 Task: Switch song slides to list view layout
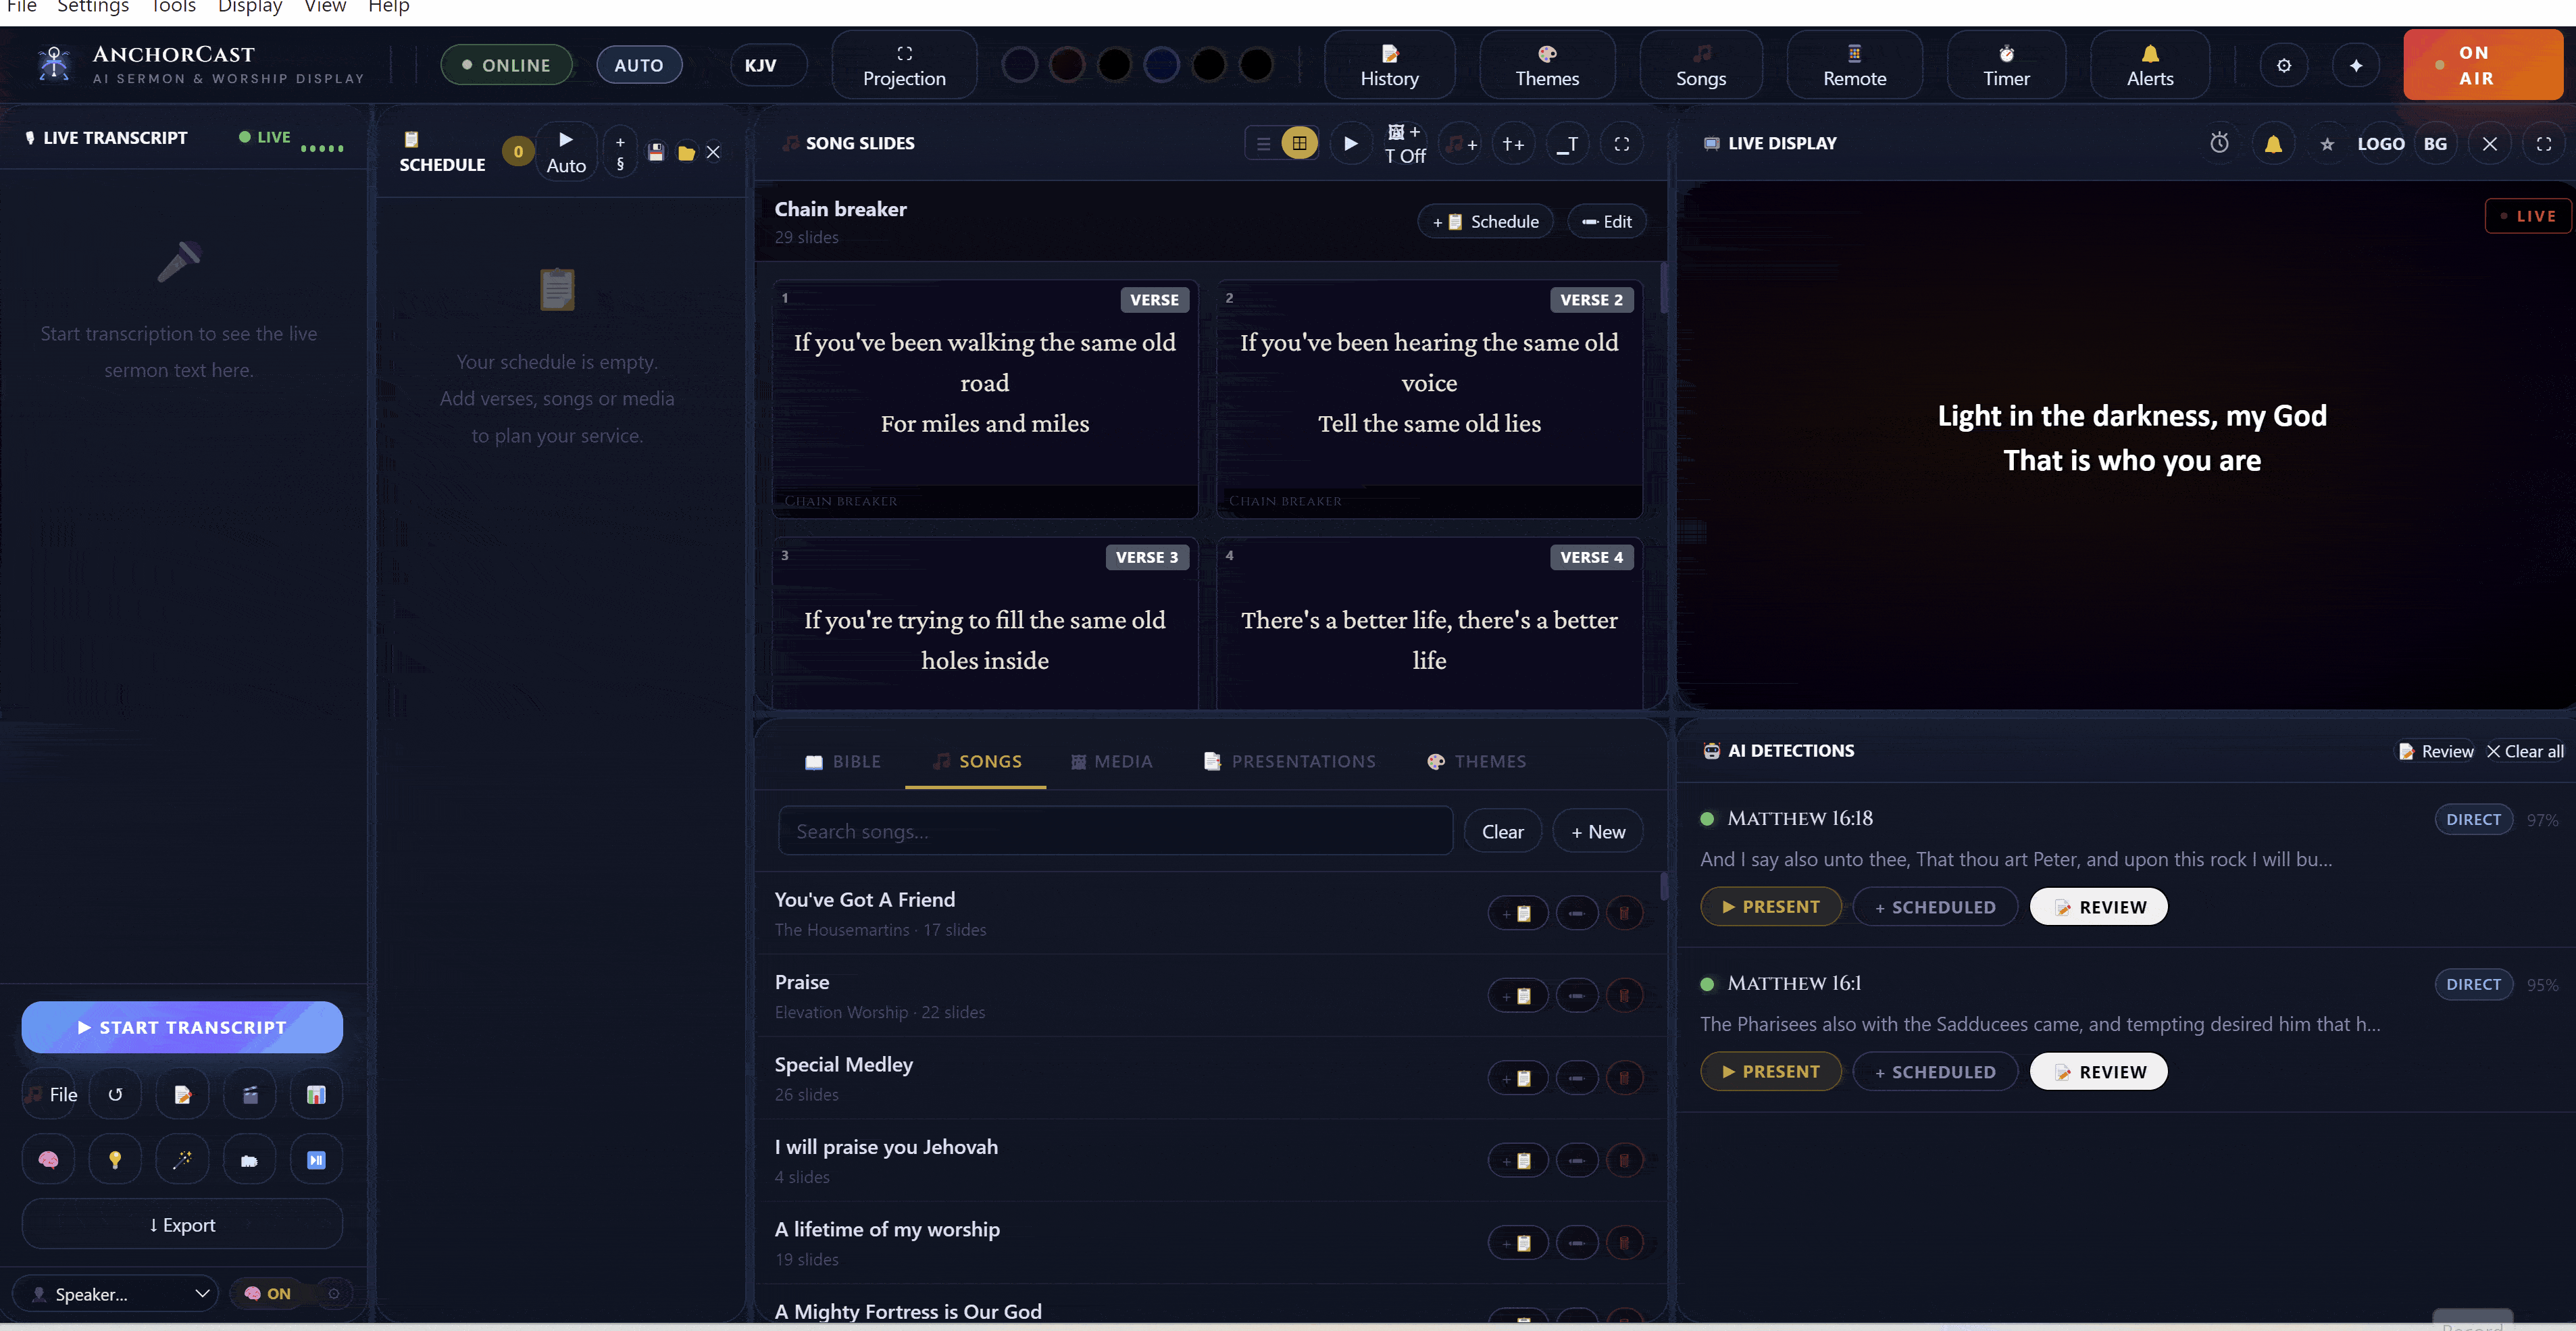1263,143
